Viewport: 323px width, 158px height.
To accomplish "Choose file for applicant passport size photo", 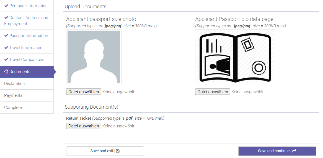I will pyautogui.click(x=84, y=92).
